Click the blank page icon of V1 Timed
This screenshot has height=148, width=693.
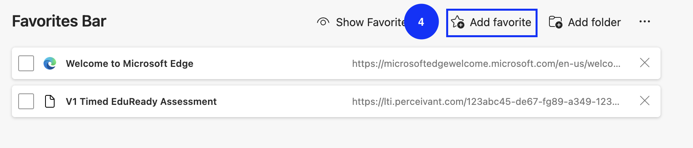tap(50, 101)
